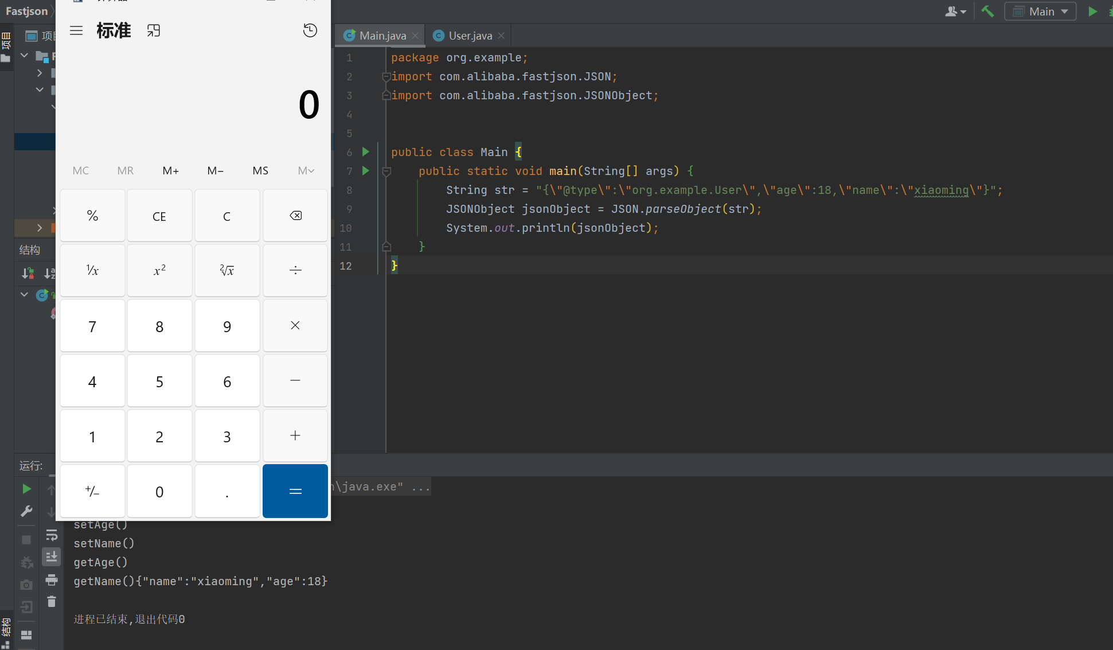The width and height of the screenshot is (1113, 650).
Task: Click the M+ memory add button
Action: point(171,170)
